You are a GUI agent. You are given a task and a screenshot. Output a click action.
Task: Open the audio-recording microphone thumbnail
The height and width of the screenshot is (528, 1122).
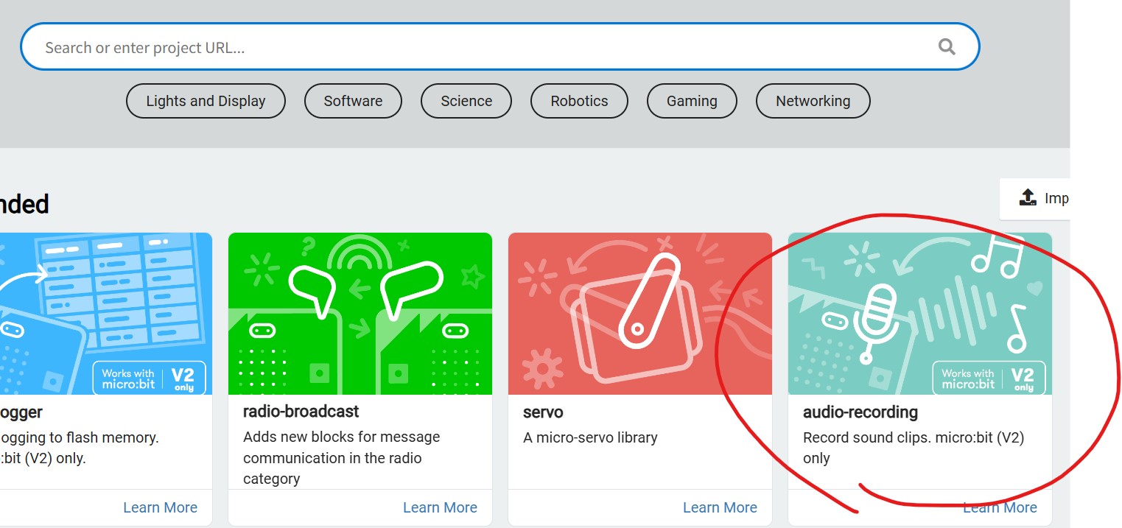tap(920, 314)
